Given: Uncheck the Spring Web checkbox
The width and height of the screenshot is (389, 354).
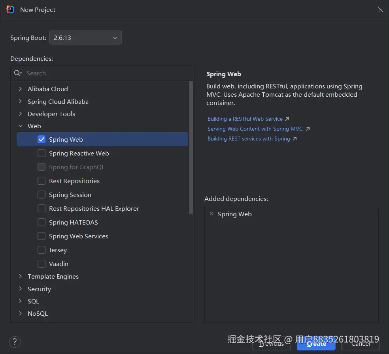Looking at the screenshot, I should tap(42, 139).
